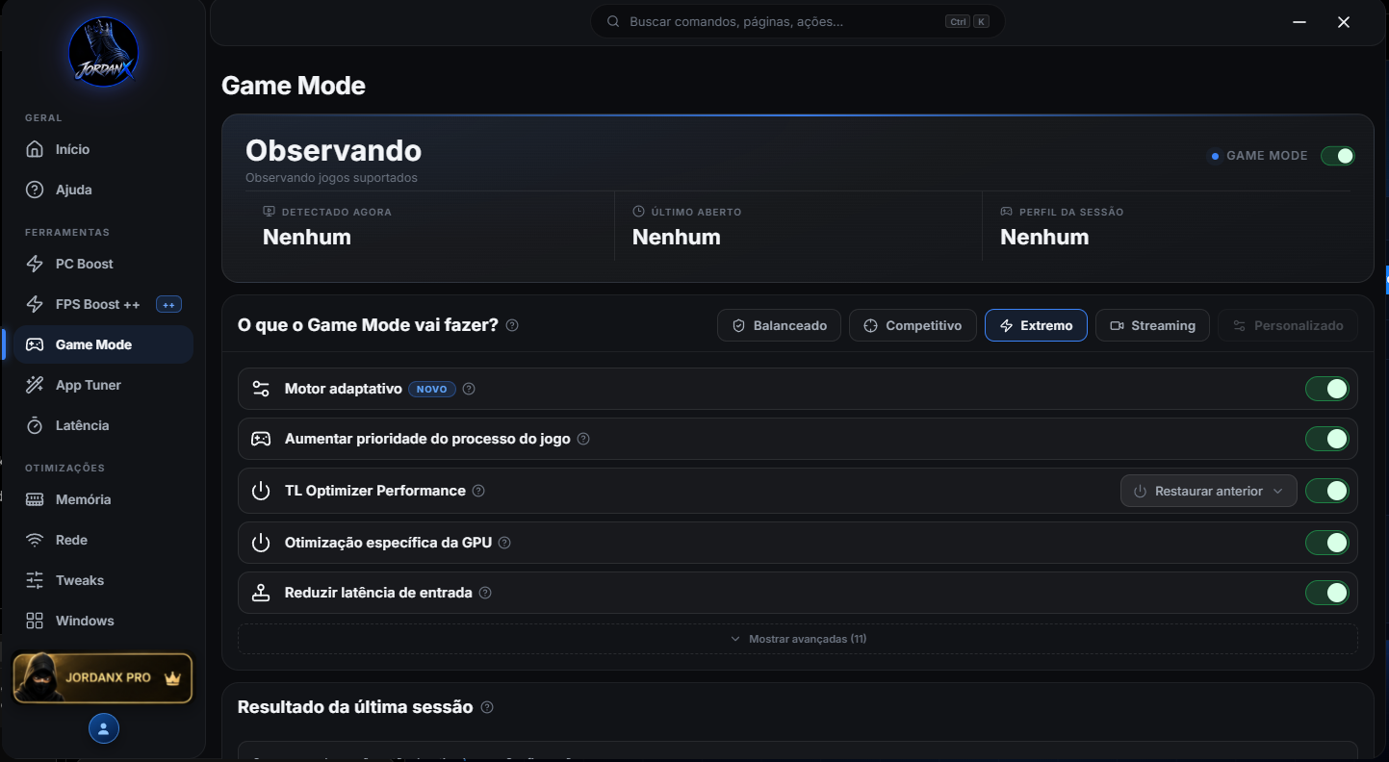The width and height of the screenshot is (1389, 762).
Task: Click the App Tuner wand icon
Action: pyautogui.click(x=35, y=385)
